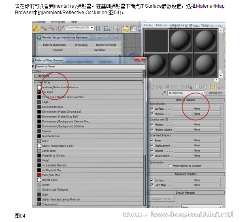Click the red X reset material icon
The width and height of the screenshot is (249, 222).
click(167, 87)
